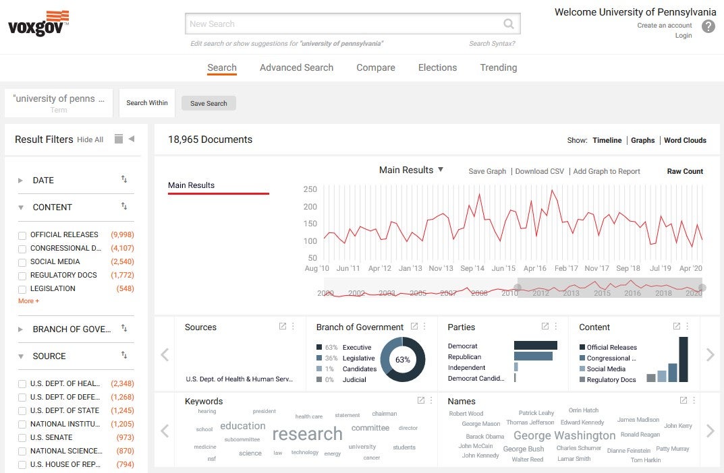
Task: Click right arrow of the graphs carousel
Action: (710, 354)
